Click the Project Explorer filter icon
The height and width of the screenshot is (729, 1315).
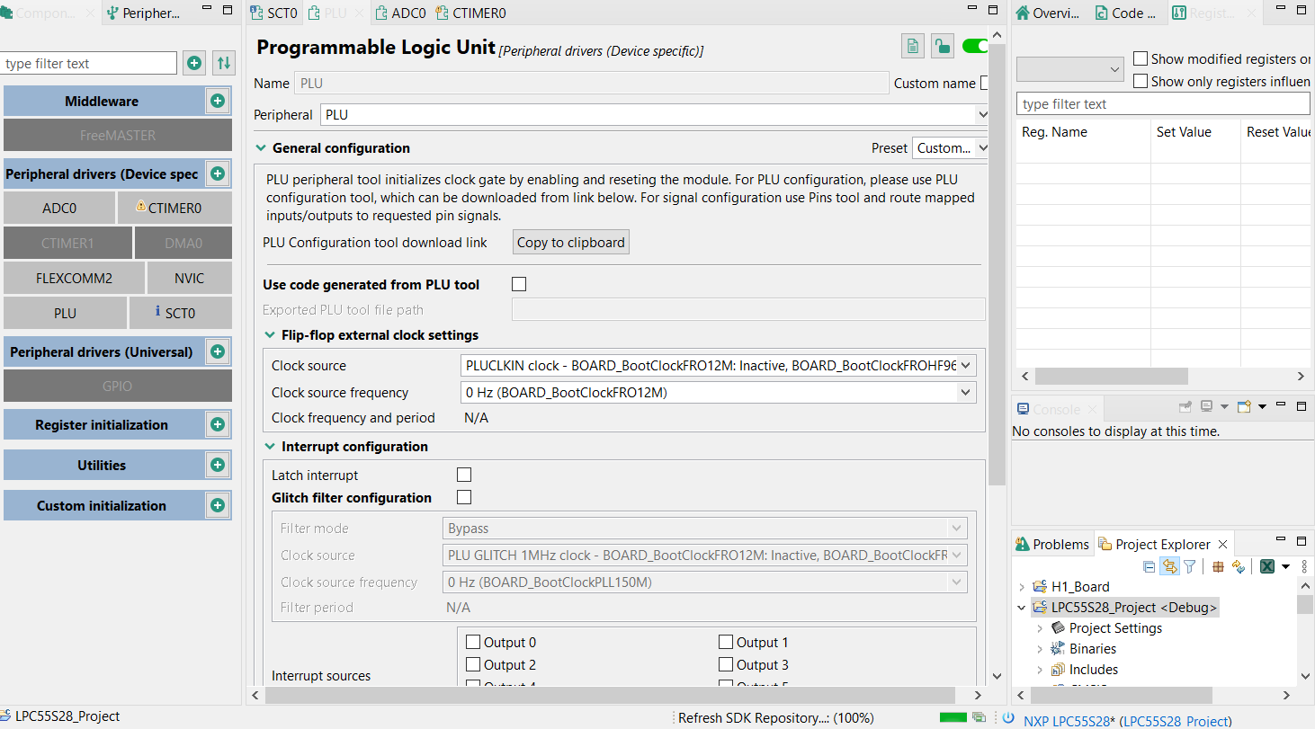coord(1190,566)
